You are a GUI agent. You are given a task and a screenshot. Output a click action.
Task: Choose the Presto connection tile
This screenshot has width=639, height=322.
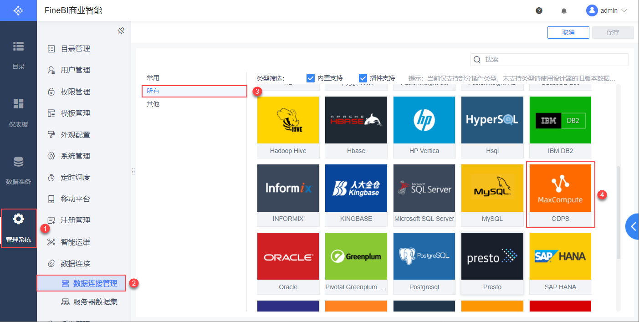coord(492,263)
